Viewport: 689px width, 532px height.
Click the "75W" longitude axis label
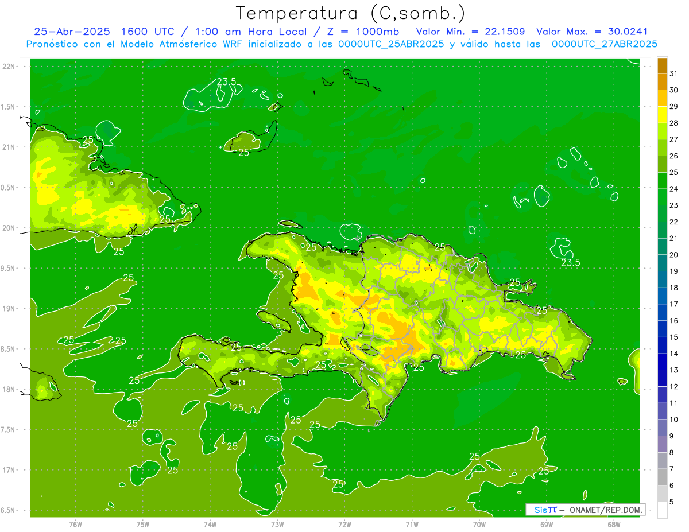click(x=143, y=524)
